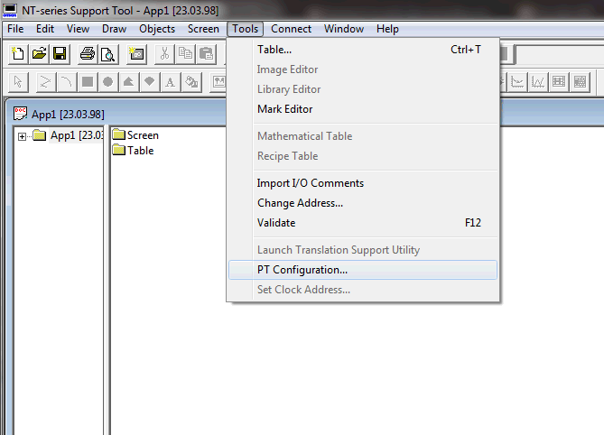Click the printer icon
This screenshot has width=604, height=435.
pos(88,54)
